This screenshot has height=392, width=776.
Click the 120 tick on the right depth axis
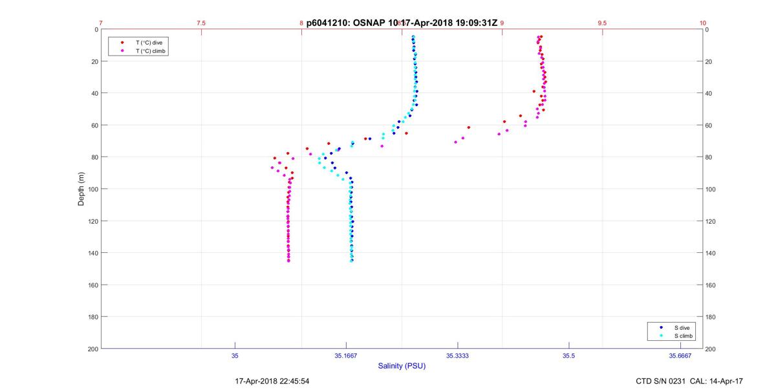(711, 221)
